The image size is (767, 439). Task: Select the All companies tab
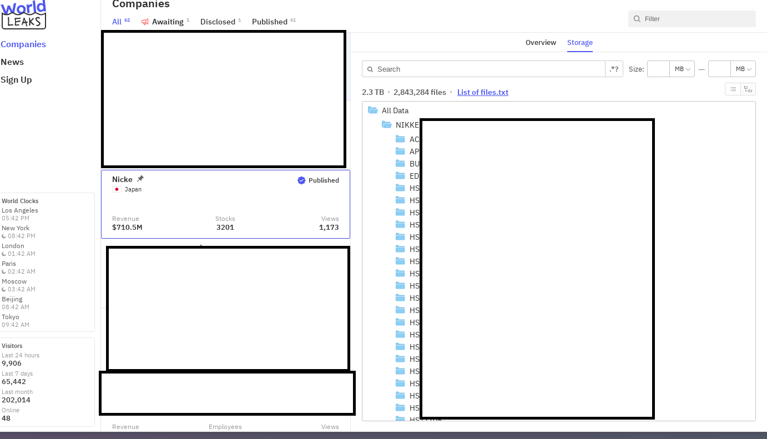(x=120, y=22)
